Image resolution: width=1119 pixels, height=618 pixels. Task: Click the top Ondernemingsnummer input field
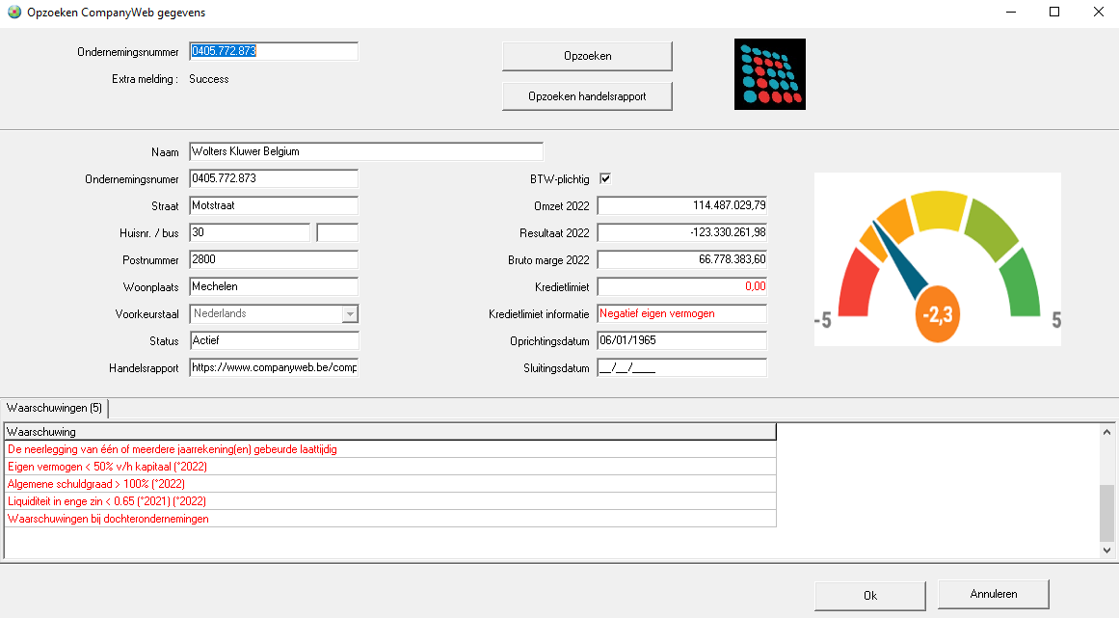(x=274, y=51)
